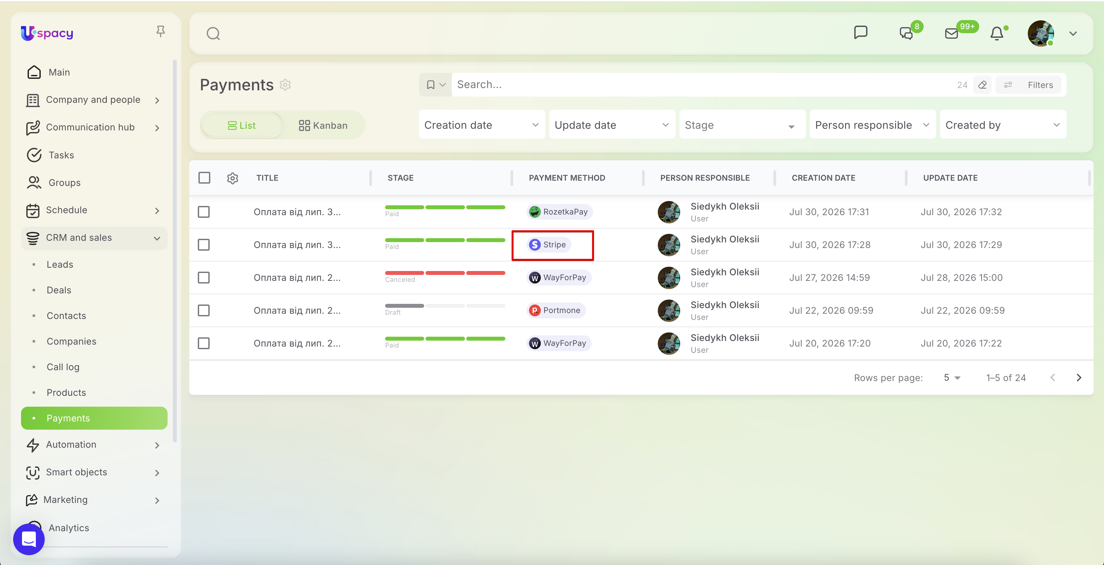
Task: Open the support chat widget button
Action: (29, 539)
